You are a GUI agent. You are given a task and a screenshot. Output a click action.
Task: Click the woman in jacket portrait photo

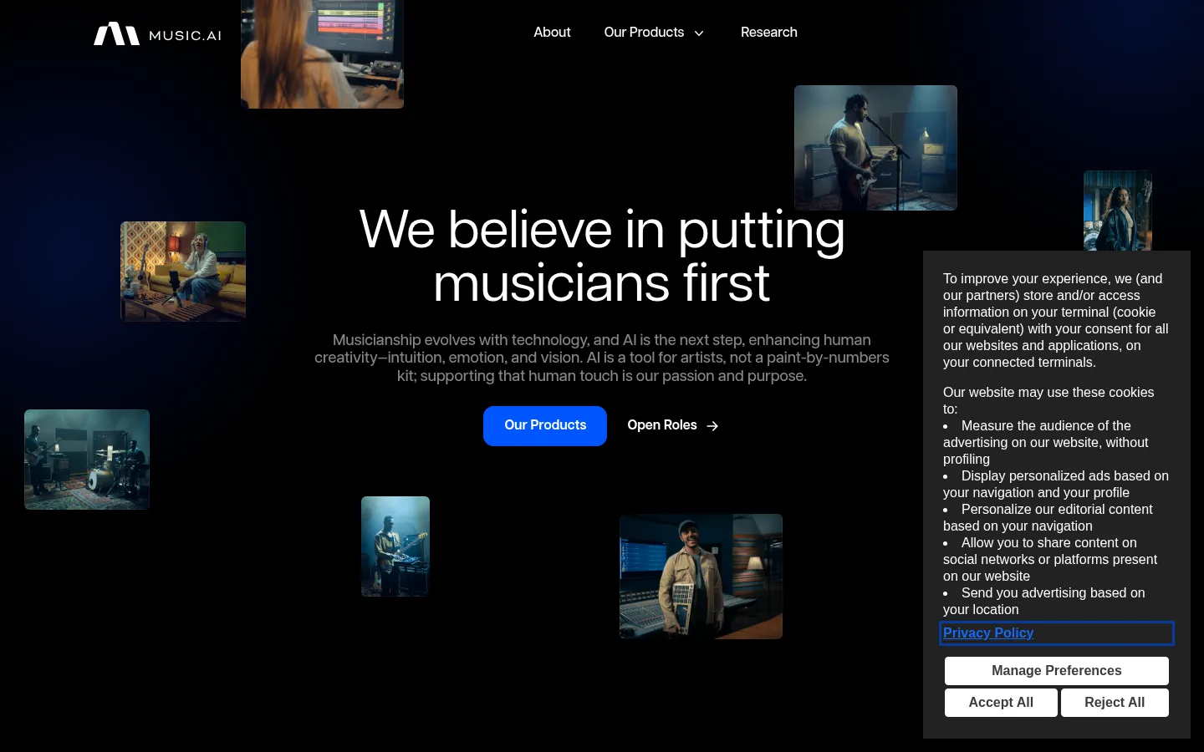pyautogui.click(x=1118, y=211)
